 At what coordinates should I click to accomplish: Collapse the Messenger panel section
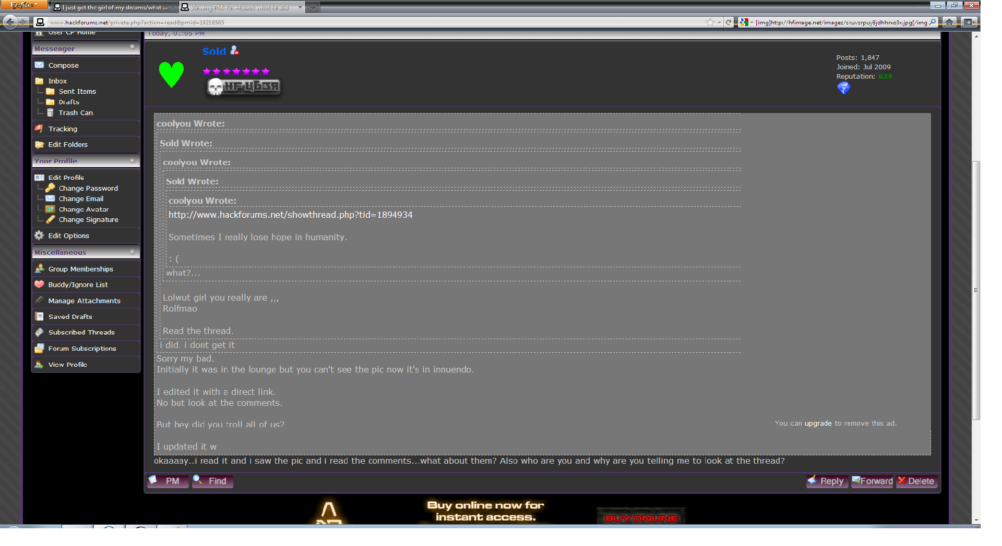[x=132, y=47]
